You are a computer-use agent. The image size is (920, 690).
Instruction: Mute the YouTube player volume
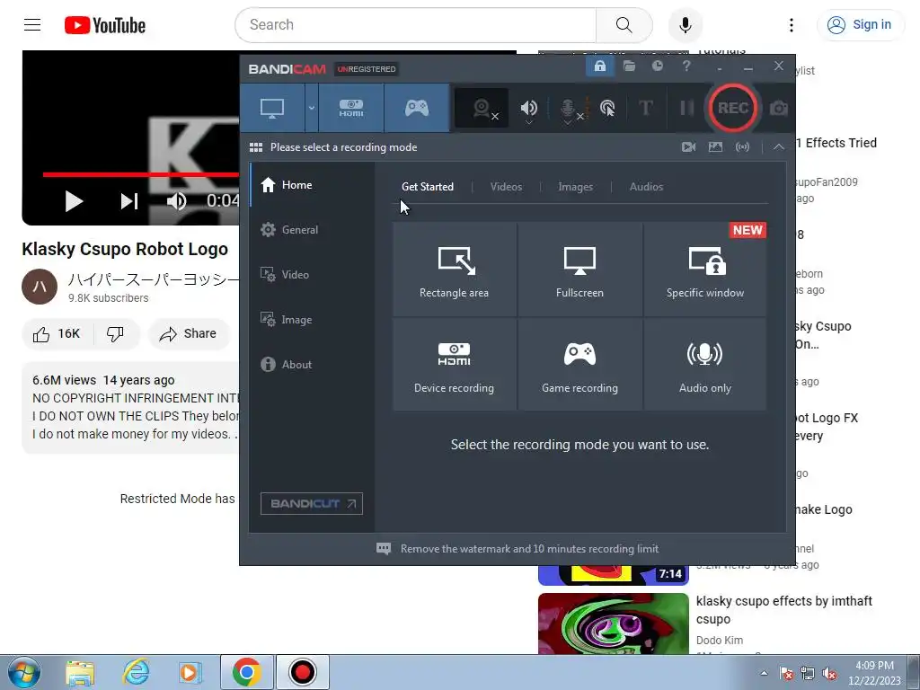click(x=176, y=201)
